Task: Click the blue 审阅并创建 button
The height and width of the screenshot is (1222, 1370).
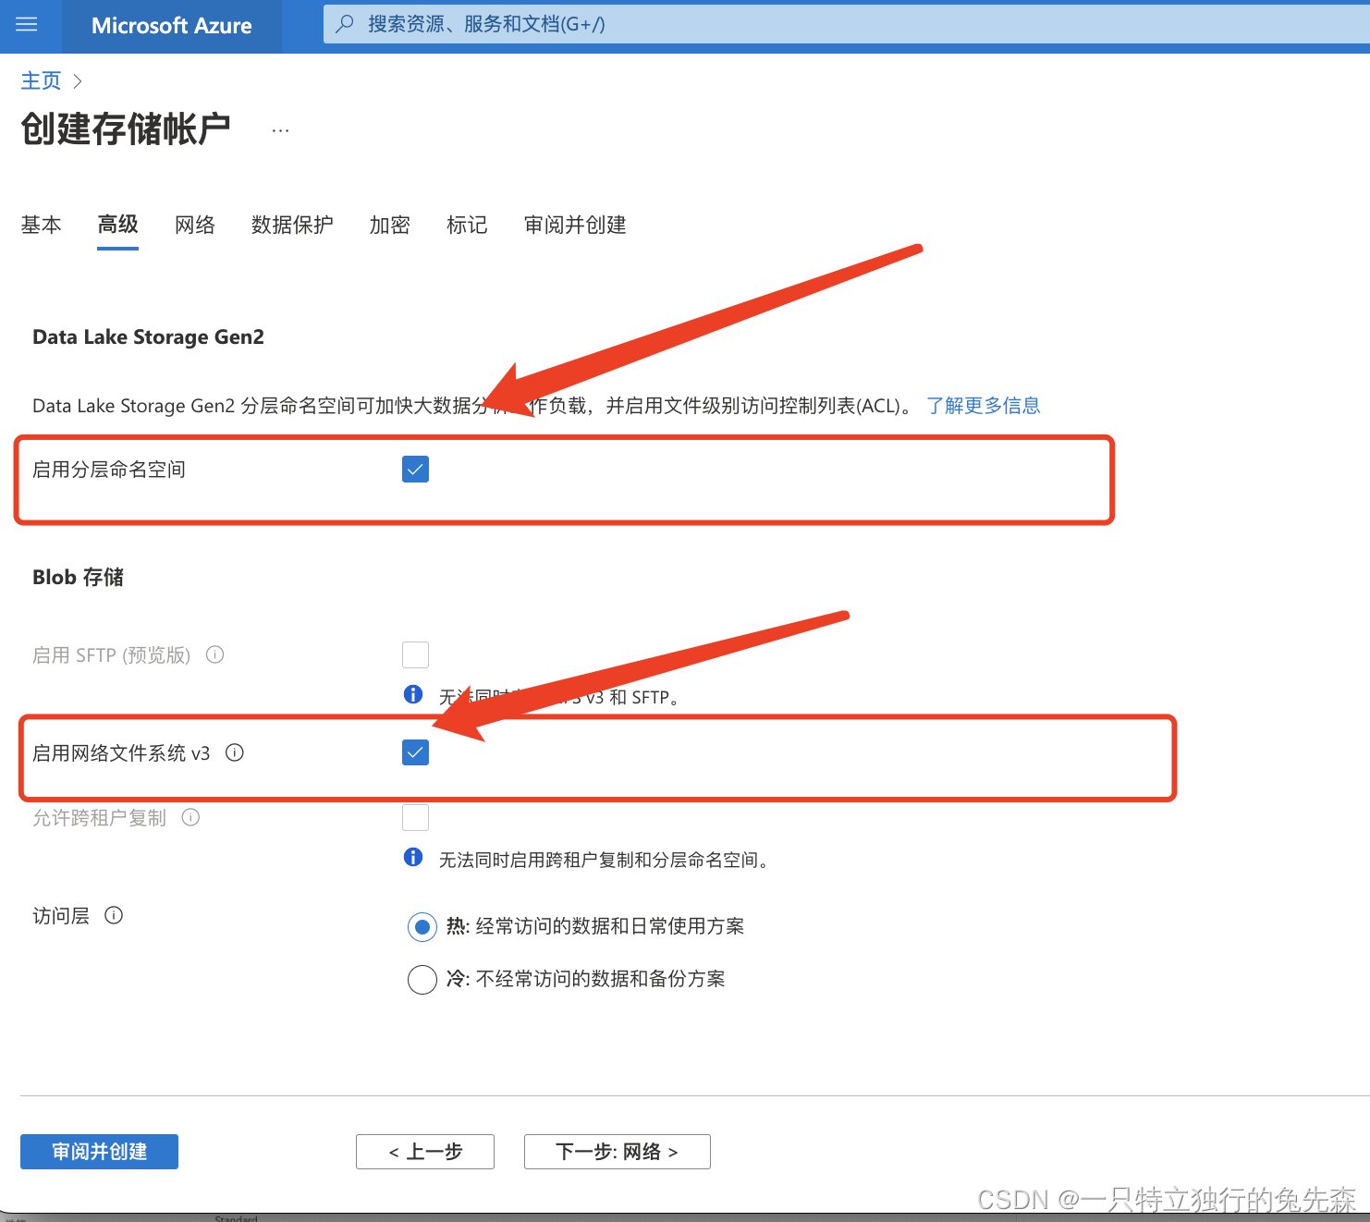Action: click(99, 1152)
